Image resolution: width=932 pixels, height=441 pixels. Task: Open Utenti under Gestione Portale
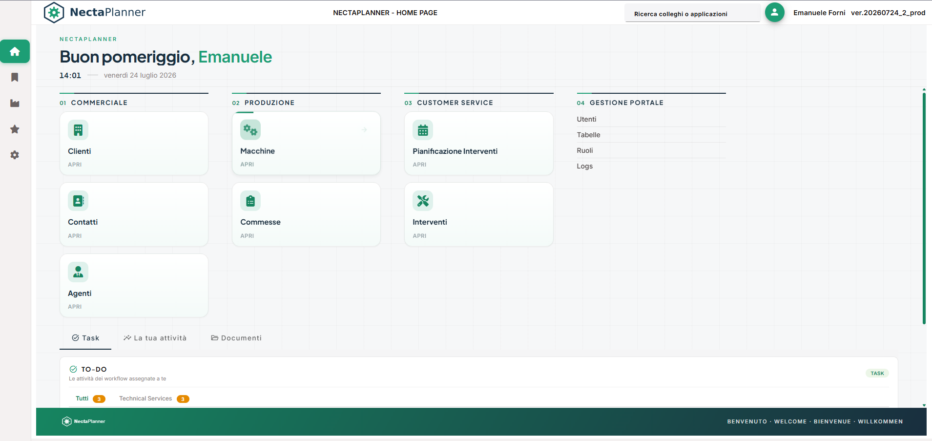tap(651, 119)
